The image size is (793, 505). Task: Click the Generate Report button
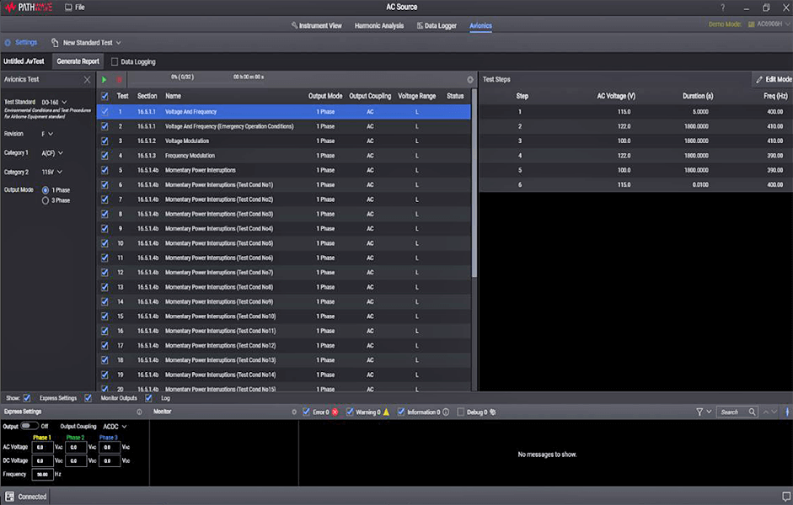78,61
